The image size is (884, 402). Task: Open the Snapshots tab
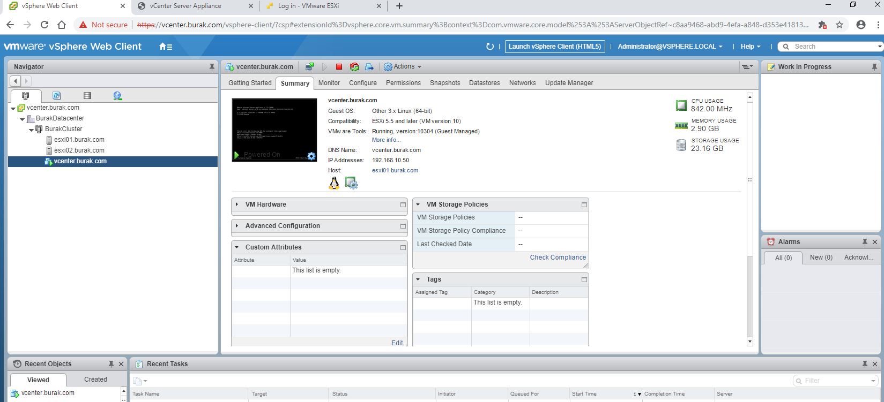click(x=445, y=83)
